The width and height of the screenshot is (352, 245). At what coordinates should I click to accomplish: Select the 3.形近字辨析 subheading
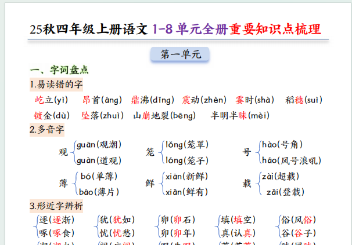pos(56,206)
